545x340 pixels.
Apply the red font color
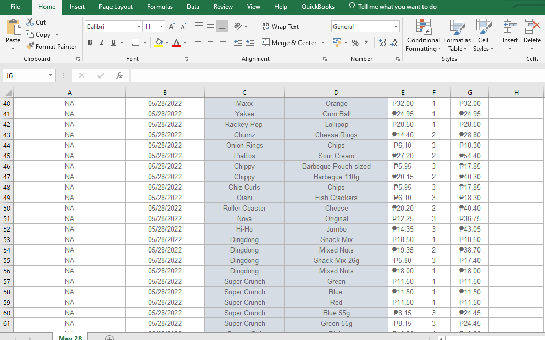point(176,42)
